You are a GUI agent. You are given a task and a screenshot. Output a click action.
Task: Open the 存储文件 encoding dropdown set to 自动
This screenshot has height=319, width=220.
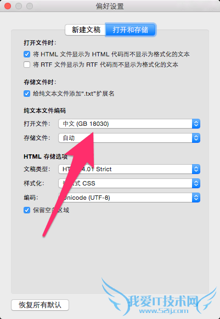pyautogui.click(x=129, y=138)
